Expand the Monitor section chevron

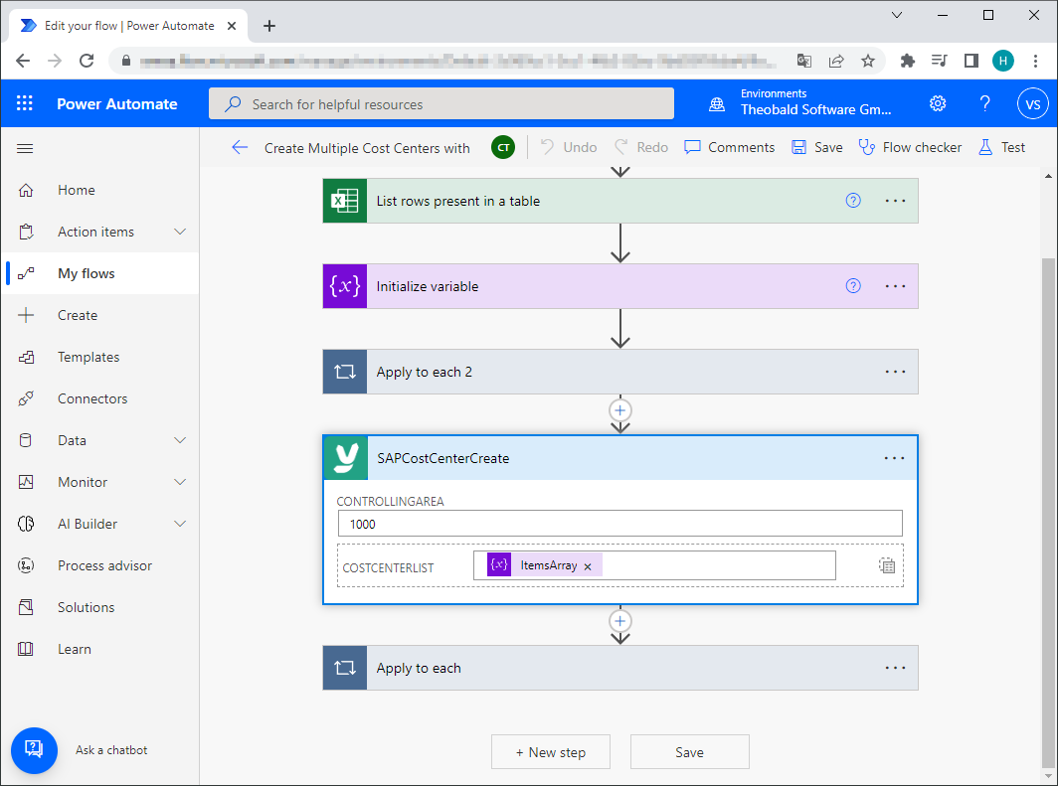point(179,482)
